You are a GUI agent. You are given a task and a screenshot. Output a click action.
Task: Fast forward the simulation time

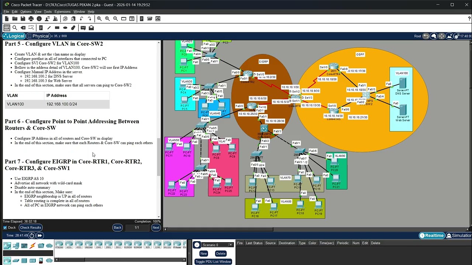click(39, 236)
